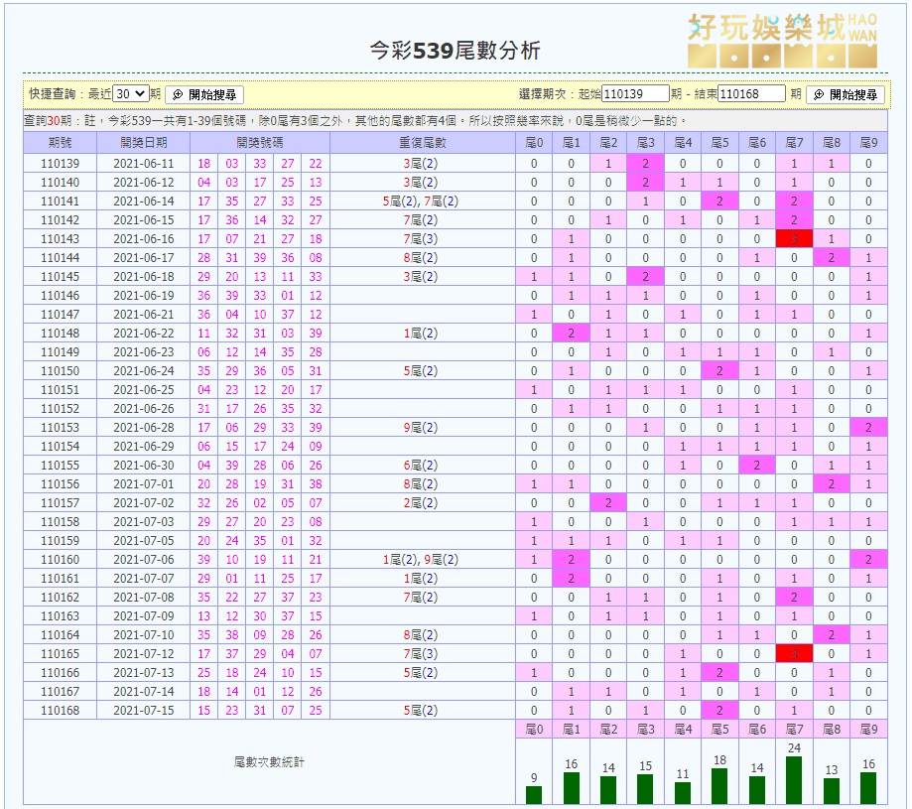Viewport: 912px width, 809px height.
Task: Click 開始搜尋 button beside the quick query dropdown
Action: pyautogui.click(x=203, y=94)
